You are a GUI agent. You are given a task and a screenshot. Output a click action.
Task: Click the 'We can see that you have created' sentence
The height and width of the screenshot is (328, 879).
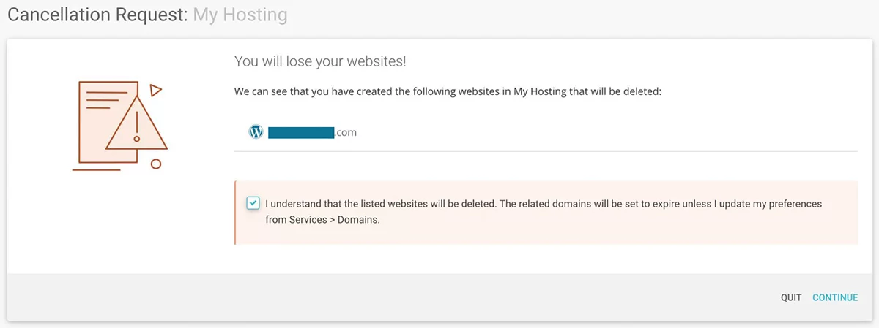[448, 92]
